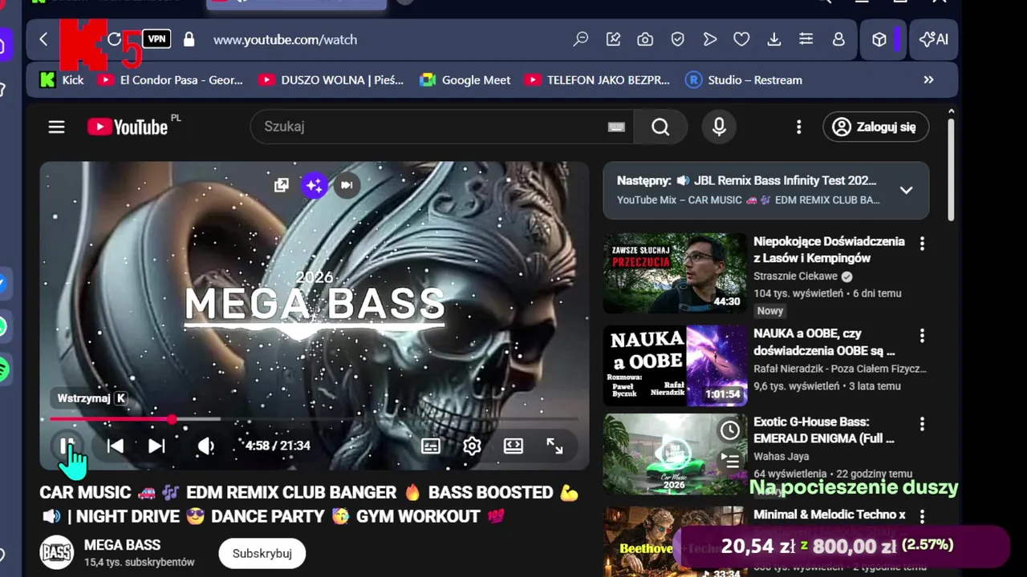
Task: Toggle theater mode in the player
Action: (513, 446)
